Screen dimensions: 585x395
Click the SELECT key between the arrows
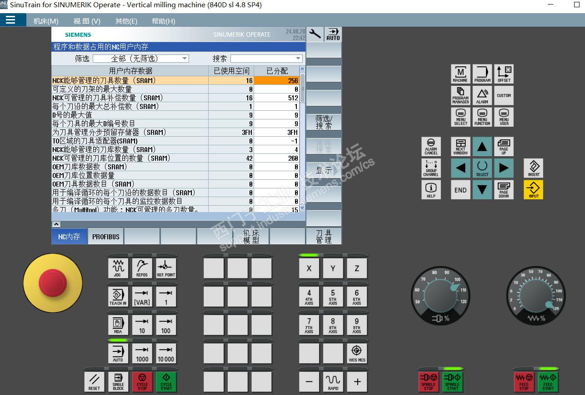click(482, 168)
